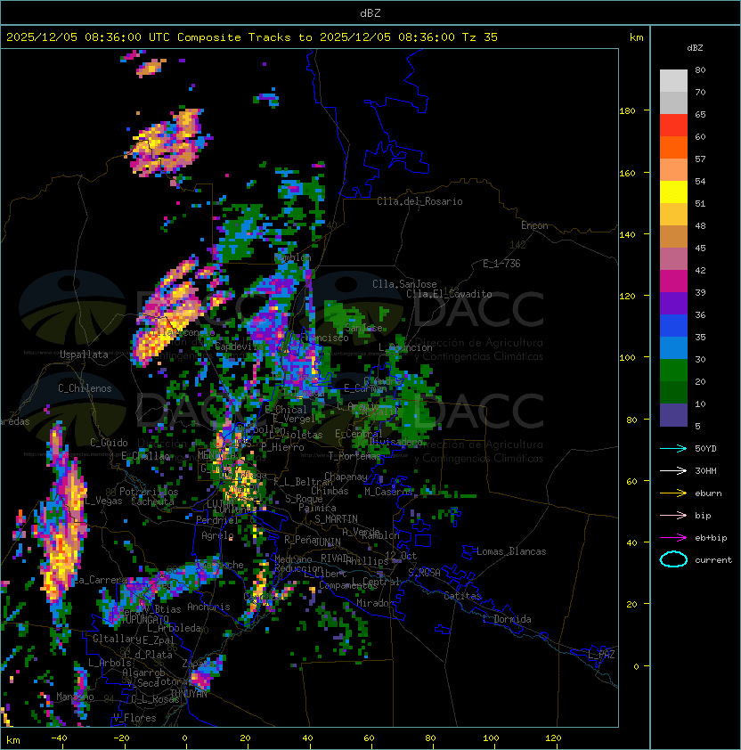Image resolution: width=741 pixels, height=750 pixels.
Task: Select the 'Agrelo' map label
Action: tap(217, 535)
